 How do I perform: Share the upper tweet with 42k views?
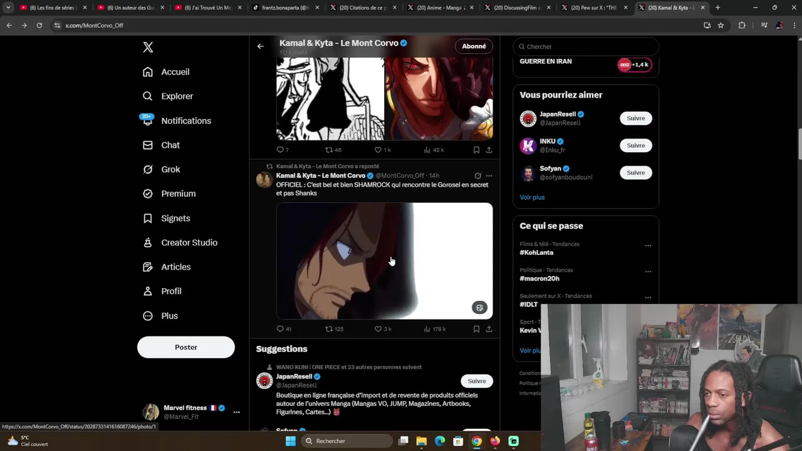coord(489,150)
